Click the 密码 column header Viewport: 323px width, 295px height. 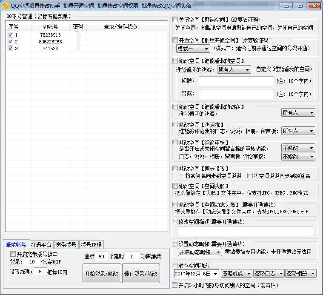pos(78,26)
